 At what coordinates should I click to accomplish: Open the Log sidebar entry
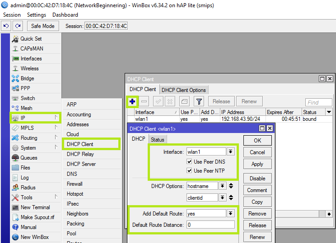click(x=36, y=178)
